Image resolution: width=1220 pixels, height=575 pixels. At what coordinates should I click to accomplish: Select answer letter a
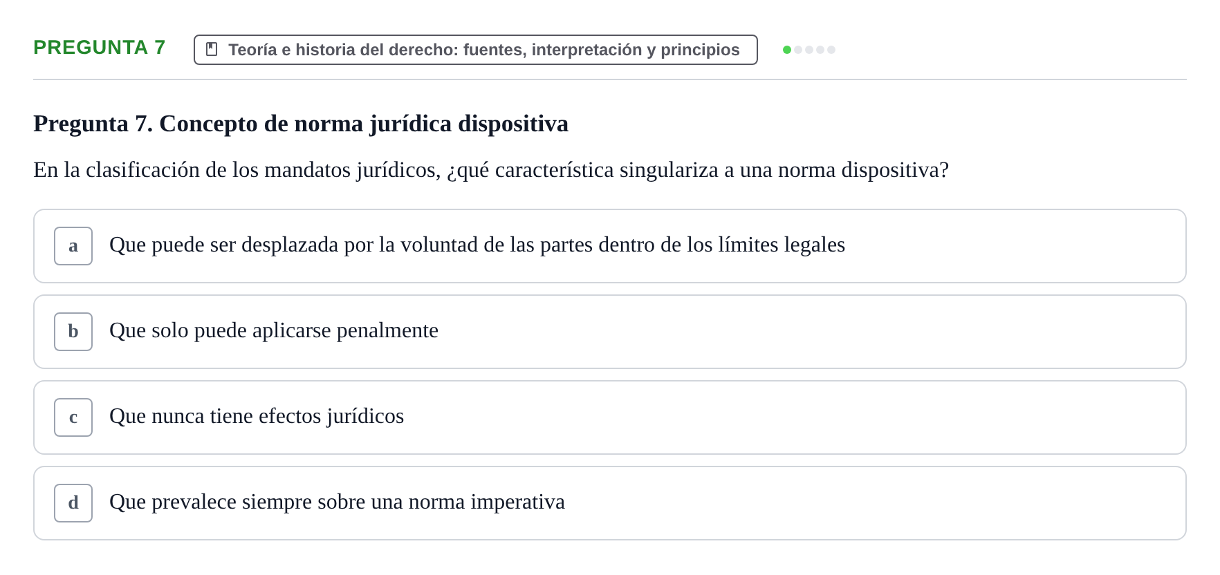[73, 246]
